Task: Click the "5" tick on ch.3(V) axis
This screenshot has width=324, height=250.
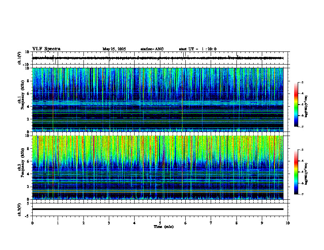Action: [x=29, y=203]
